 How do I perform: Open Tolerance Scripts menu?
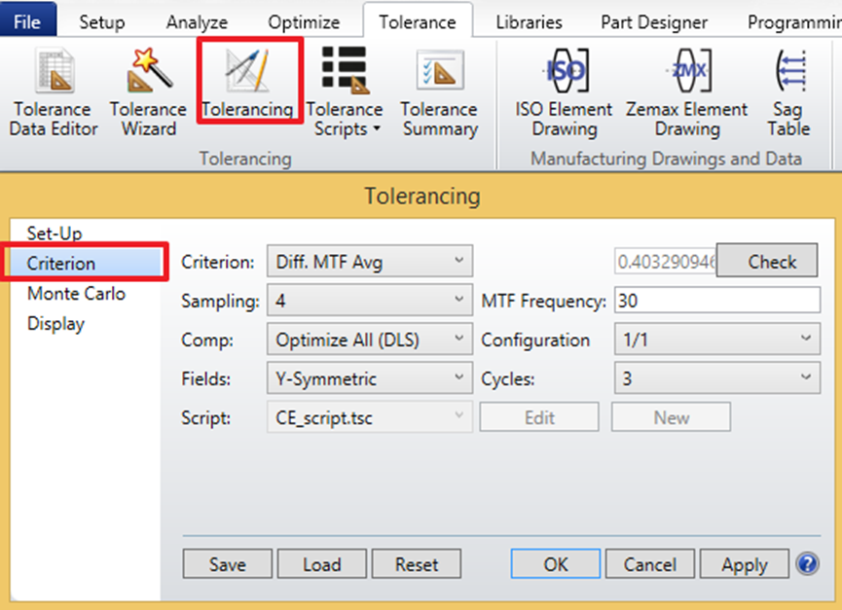click(344, 92)
